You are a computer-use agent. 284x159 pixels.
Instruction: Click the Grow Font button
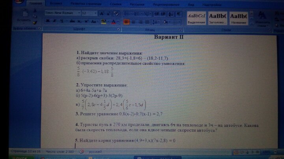coord(102,13)
